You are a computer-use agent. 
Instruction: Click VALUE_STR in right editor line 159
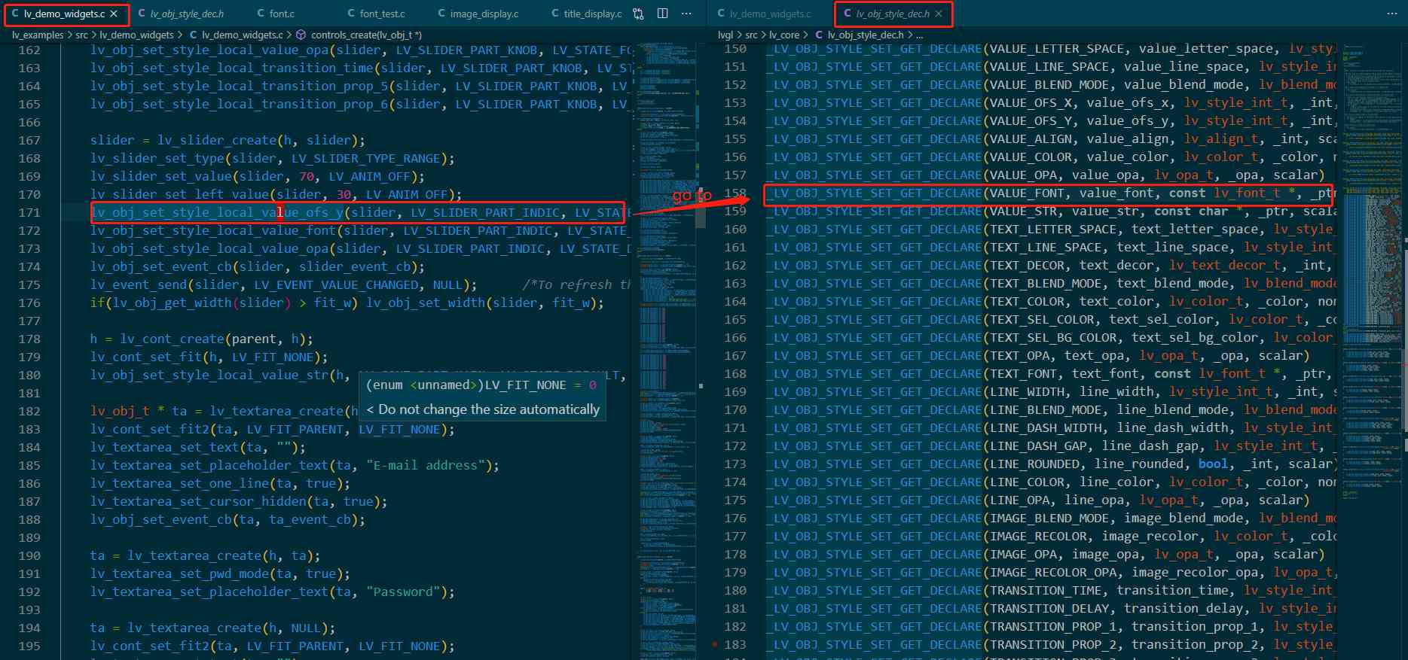1023,211
